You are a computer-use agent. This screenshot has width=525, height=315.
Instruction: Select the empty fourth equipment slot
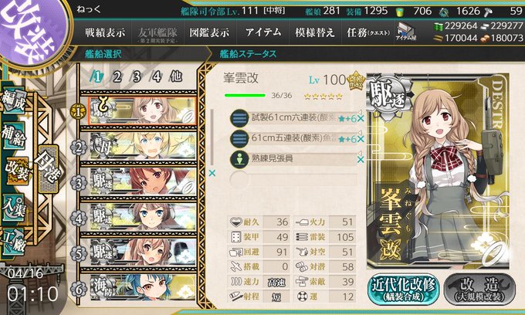[x=293, y=180]
